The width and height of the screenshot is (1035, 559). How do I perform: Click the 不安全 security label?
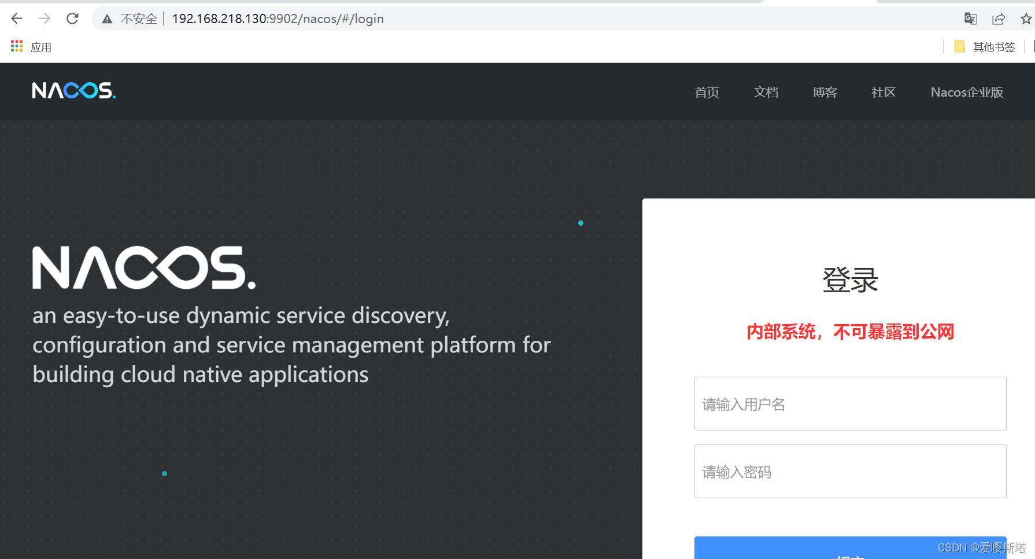point(139,19)
